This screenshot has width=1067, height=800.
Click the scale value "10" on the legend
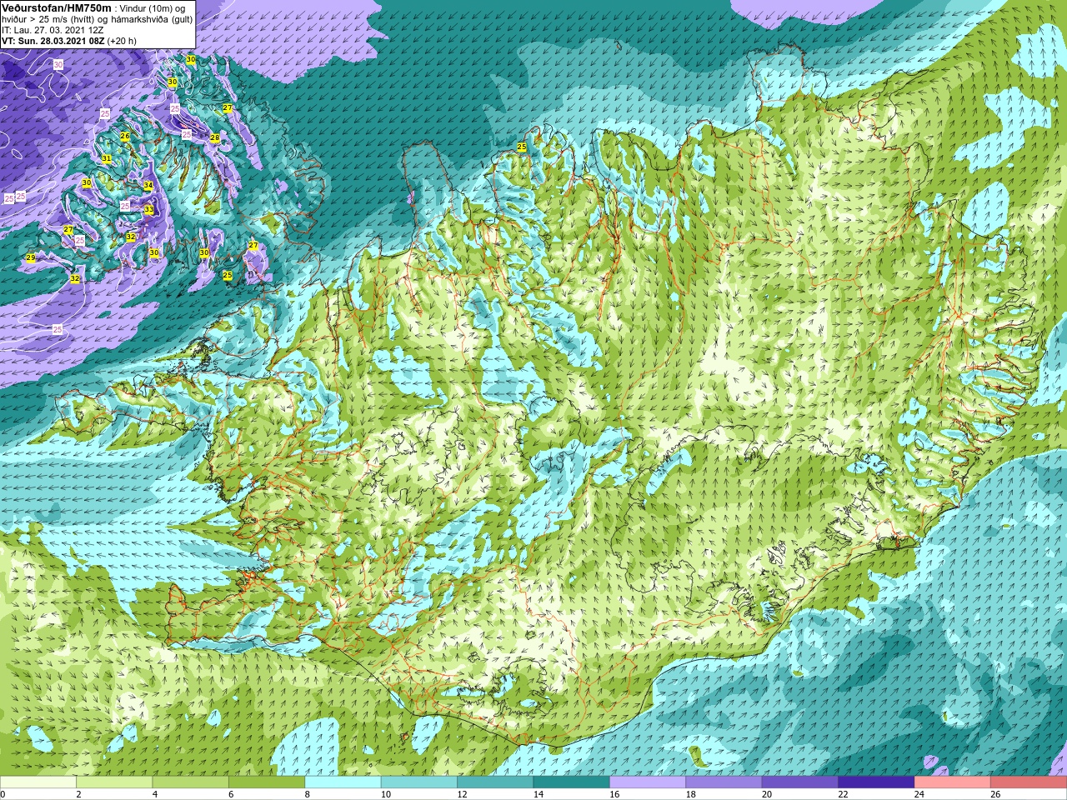click(386, 795)
